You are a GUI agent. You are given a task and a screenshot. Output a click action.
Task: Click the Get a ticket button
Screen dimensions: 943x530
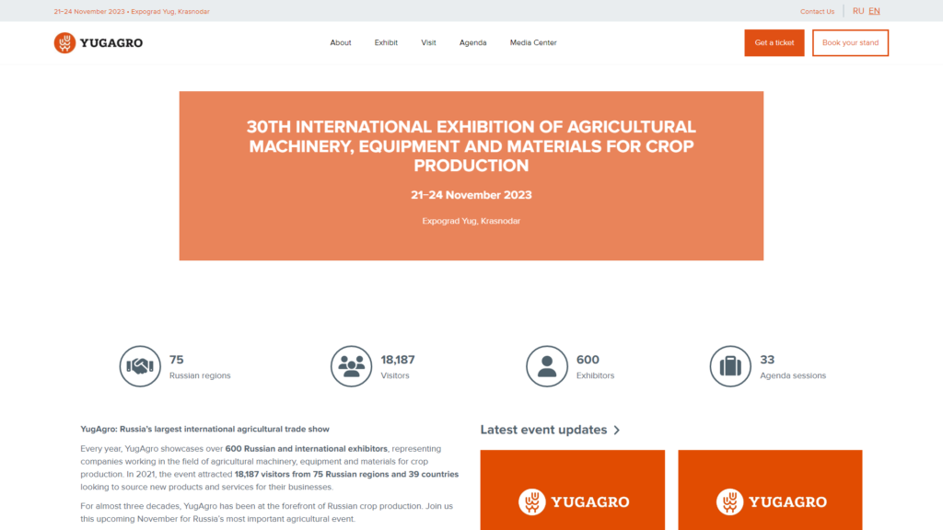pyautogui.click(x=774, y=42)
